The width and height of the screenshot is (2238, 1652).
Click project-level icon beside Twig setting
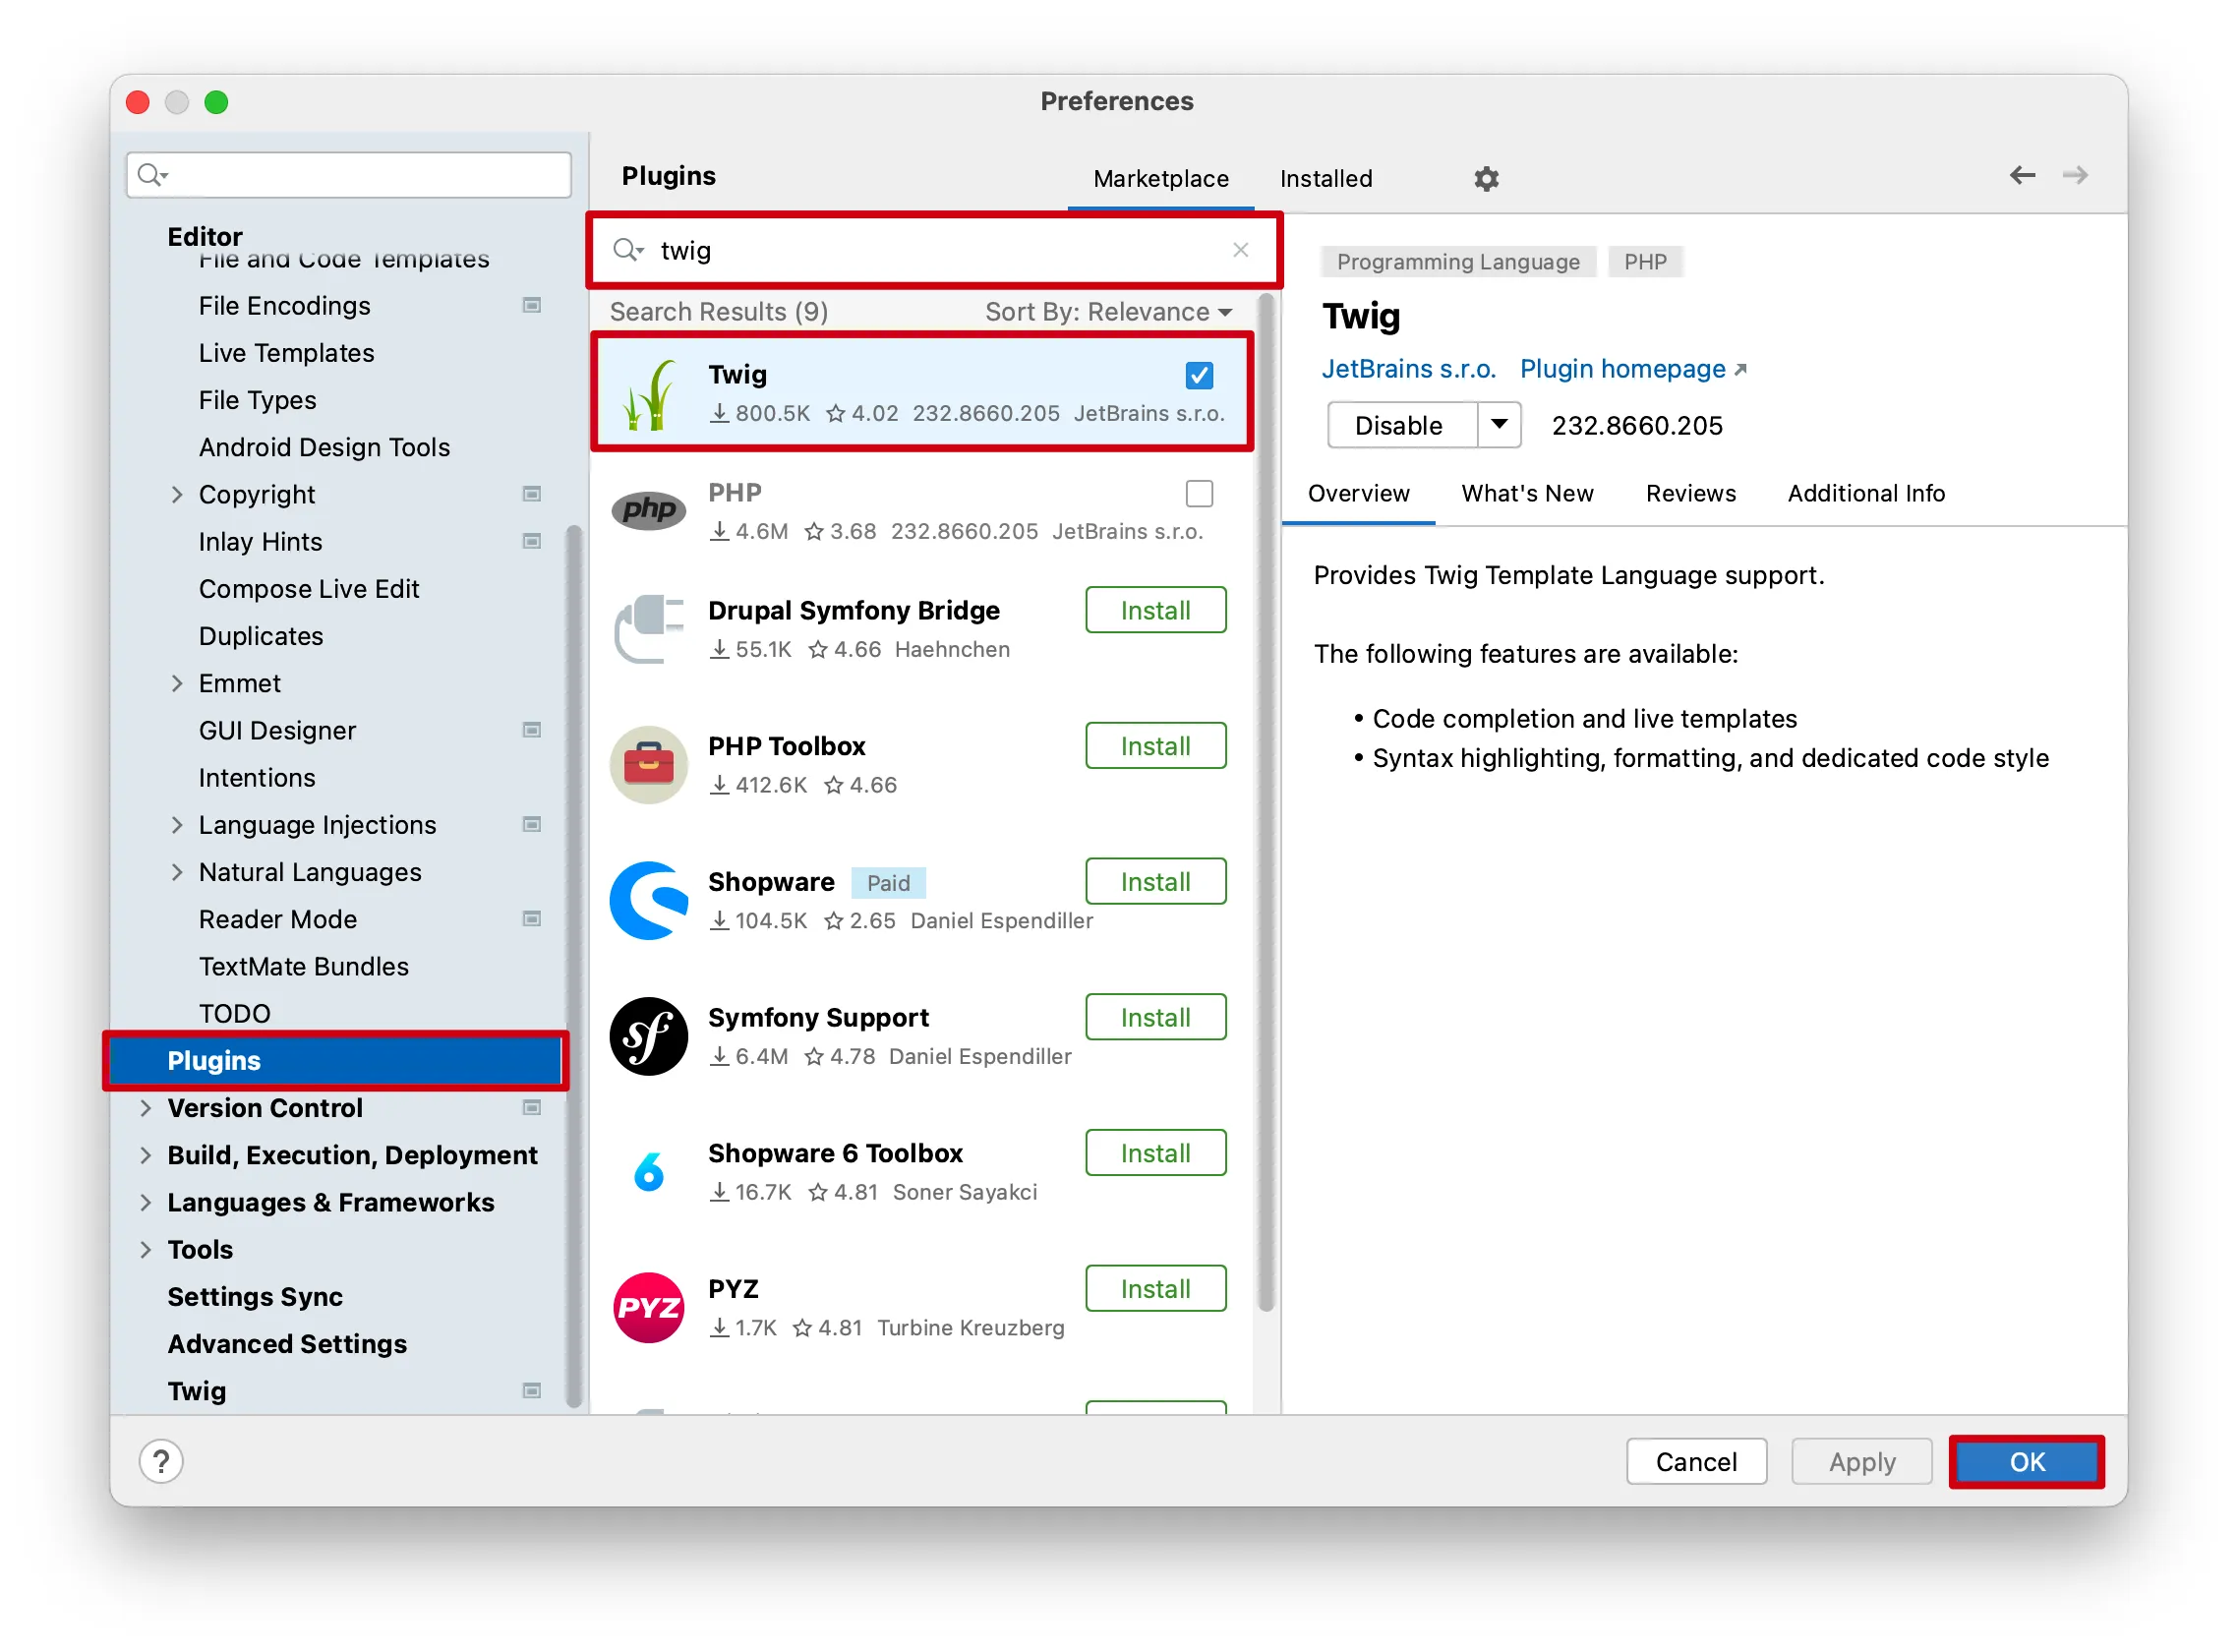pos(532,1390)
